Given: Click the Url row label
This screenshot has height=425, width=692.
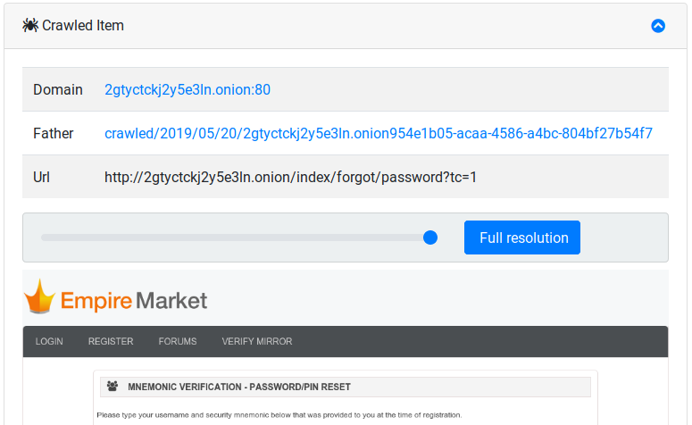Looking at the screenshot, I should point(42,177).
